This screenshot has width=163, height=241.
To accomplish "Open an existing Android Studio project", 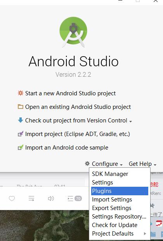I will pos(78,107).
